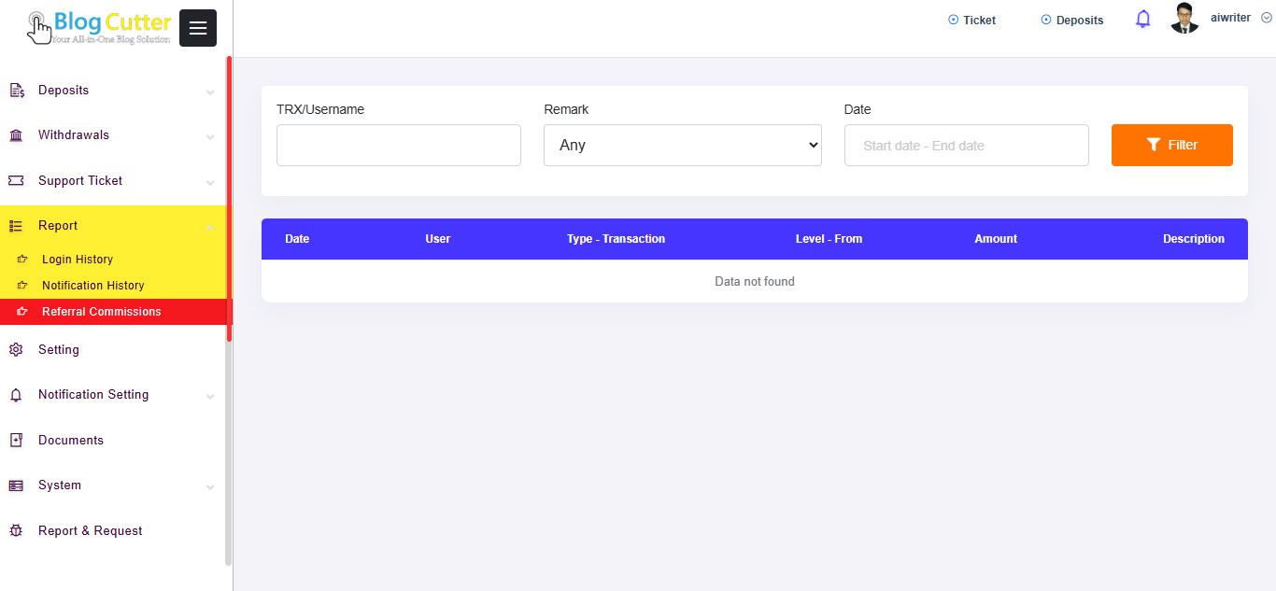Open the Ticket link in header
This screenshot has width=1276, height=591.
972,21
